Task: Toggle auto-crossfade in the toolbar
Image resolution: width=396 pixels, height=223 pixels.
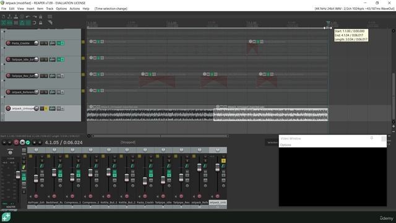Action: 4,23
